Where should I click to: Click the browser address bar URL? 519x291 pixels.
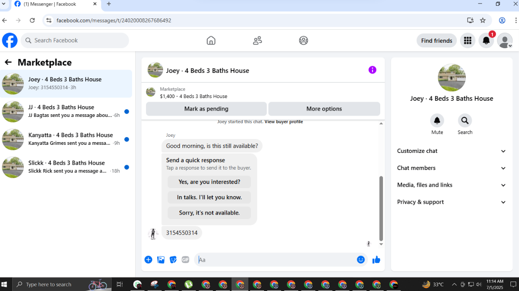[114, 20]
